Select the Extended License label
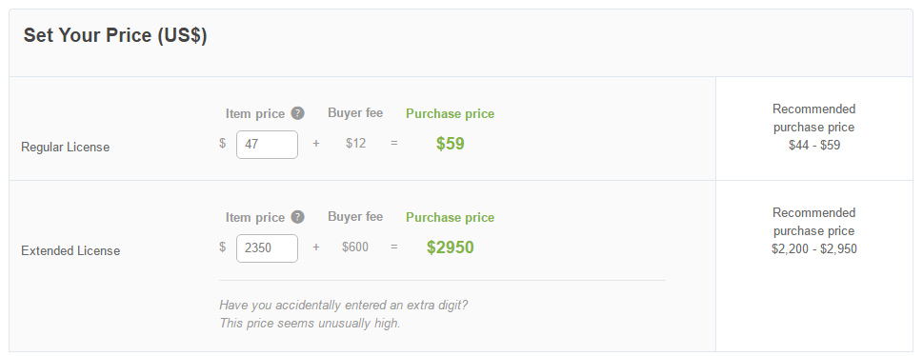 [70, 250]
